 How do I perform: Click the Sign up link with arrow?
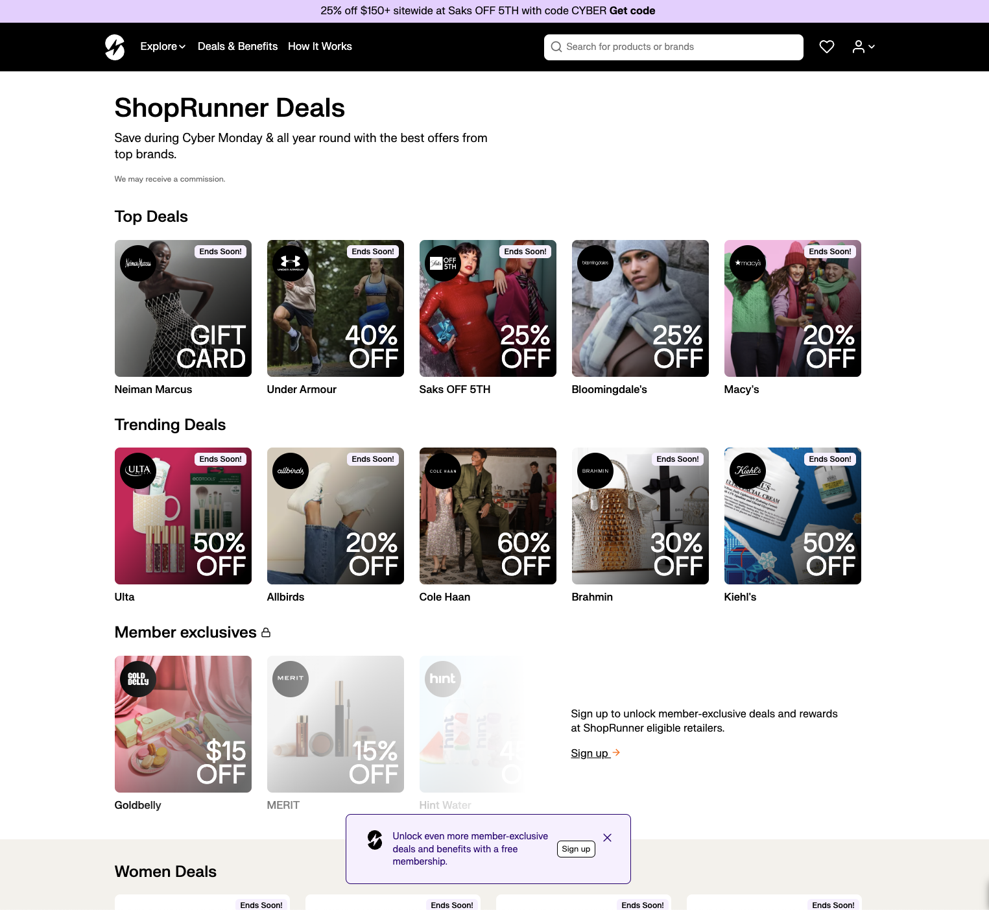[x=595, y=753]
